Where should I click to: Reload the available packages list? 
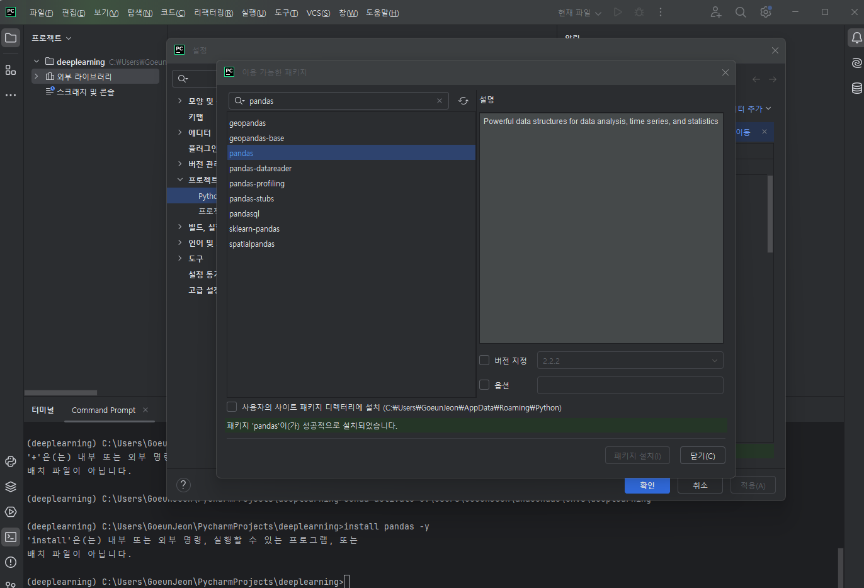(x=463, y=101)
